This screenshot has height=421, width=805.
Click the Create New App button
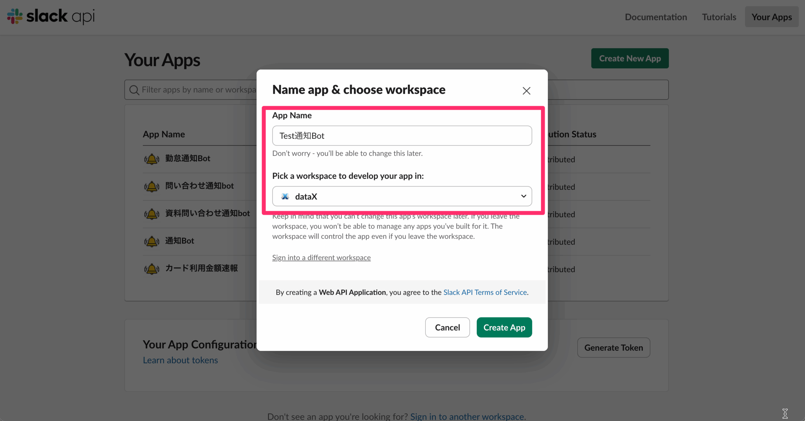(x=630, y=58)
